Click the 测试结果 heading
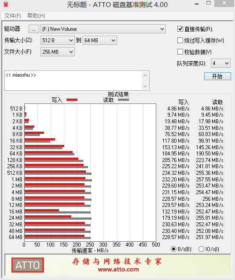 coord(118,94)
